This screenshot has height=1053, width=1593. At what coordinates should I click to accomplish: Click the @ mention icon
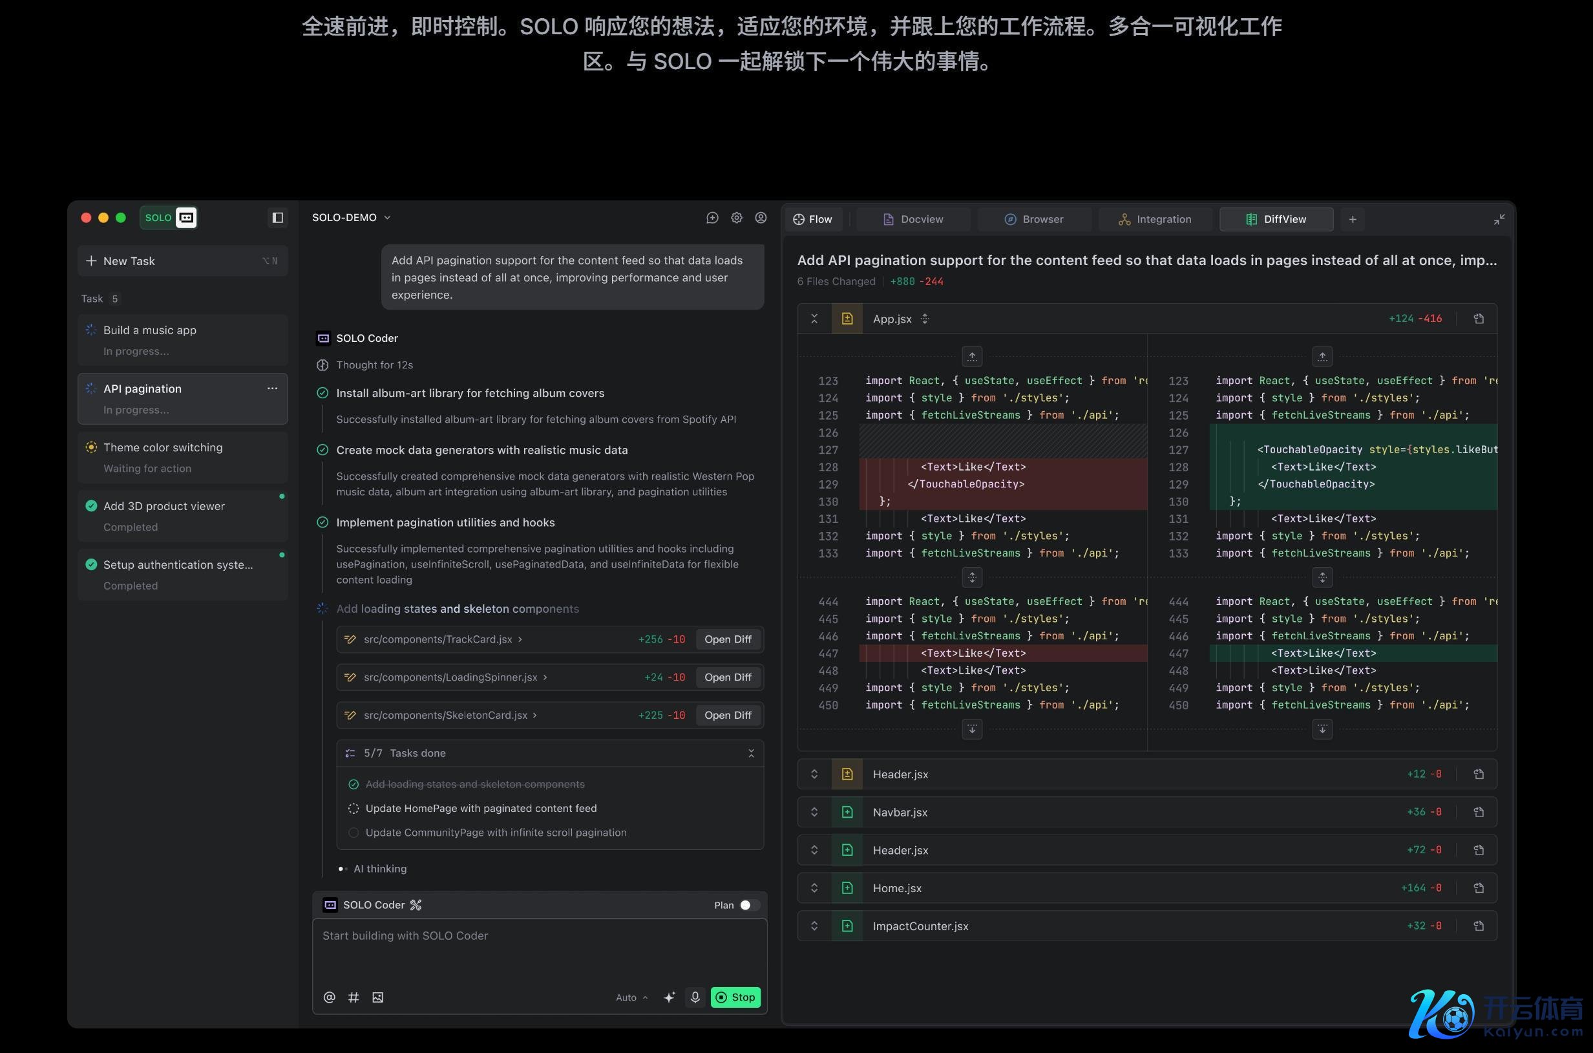pos(329,997)
